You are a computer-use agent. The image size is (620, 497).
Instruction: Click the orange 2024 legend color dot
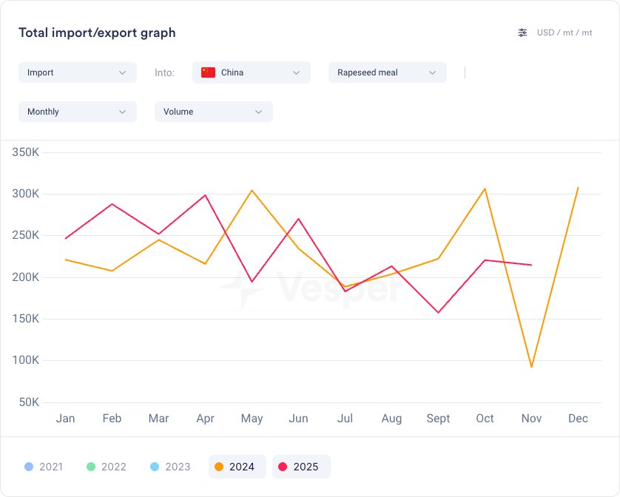coord(218,467)
